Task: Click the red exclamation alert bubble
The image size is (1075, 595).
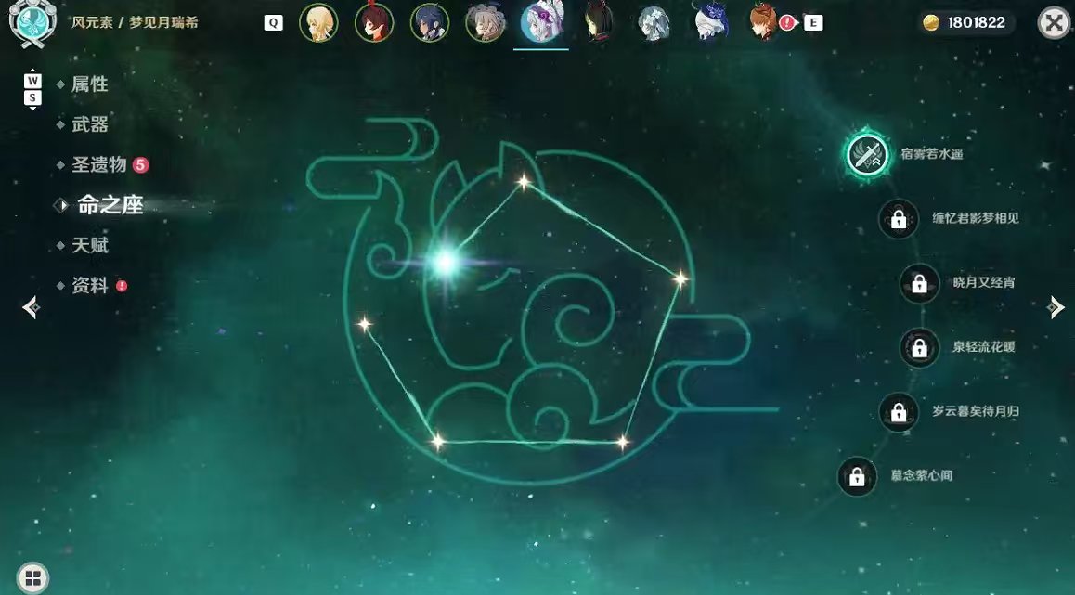Action: pyautogui.click(x=787, y=22)
